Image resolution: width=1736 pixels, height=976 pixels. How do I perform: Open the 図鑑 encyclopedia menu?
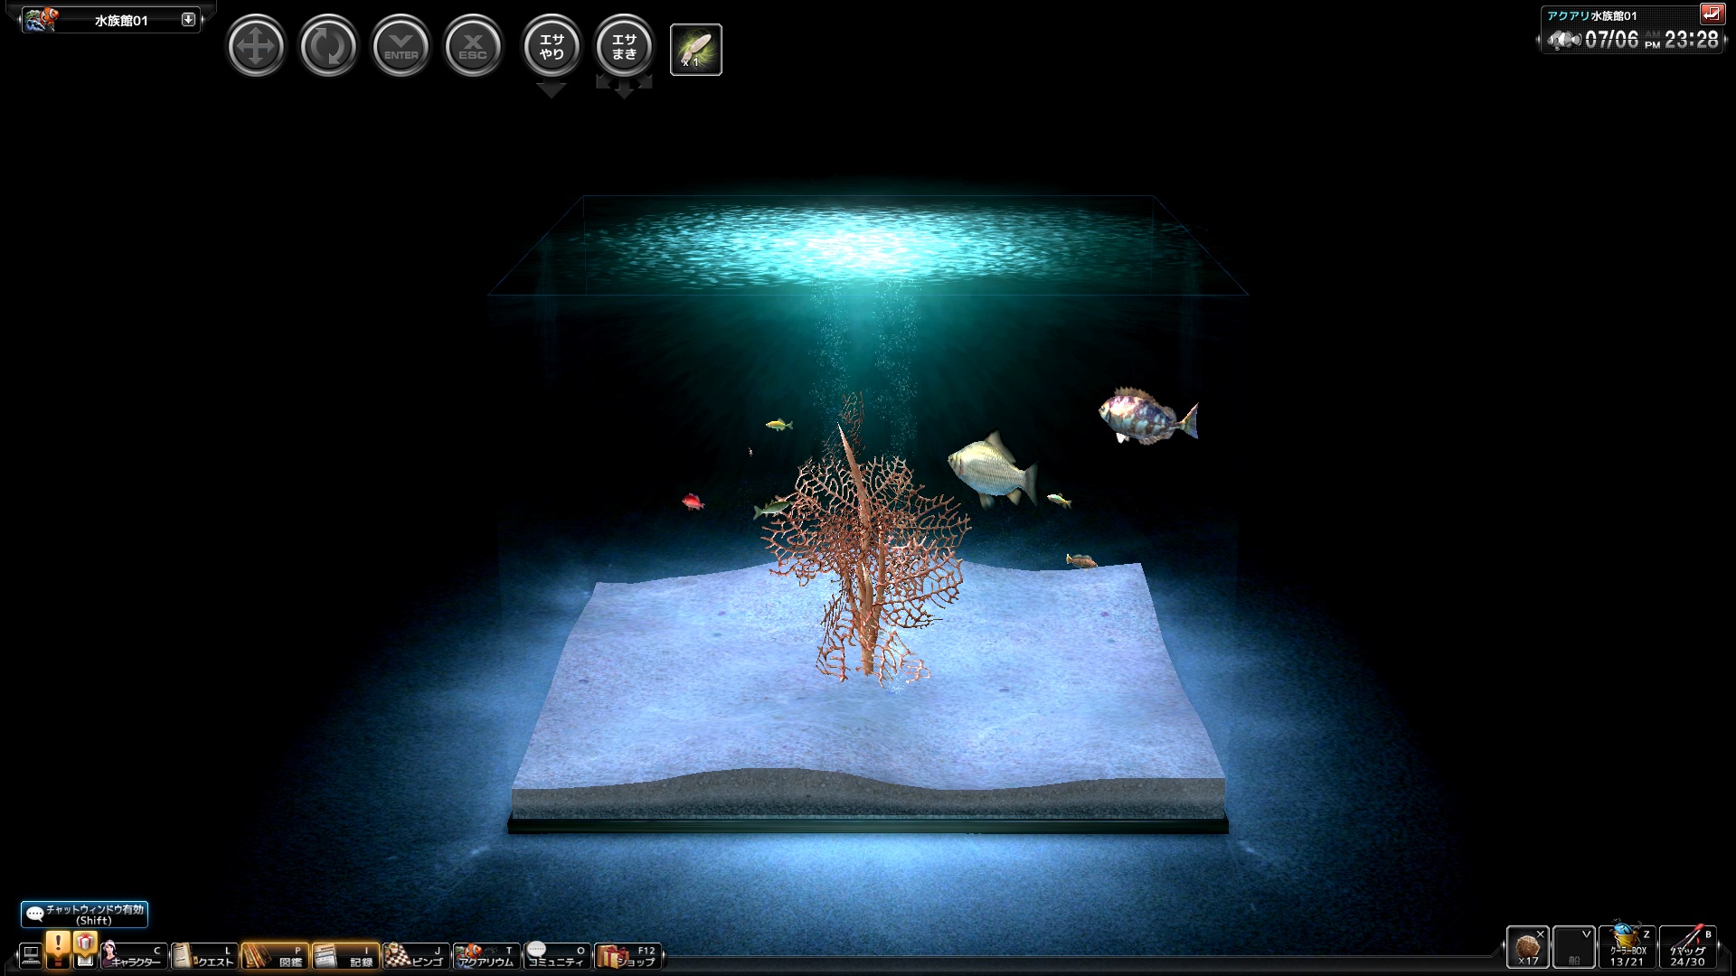(x=275, y=956)
